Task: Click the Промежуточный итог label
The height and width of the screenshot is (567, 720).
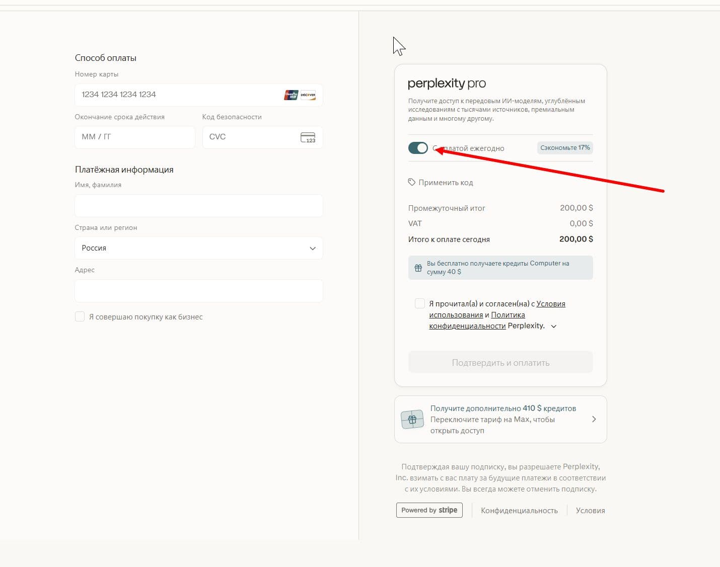Action: click(447, 208)
